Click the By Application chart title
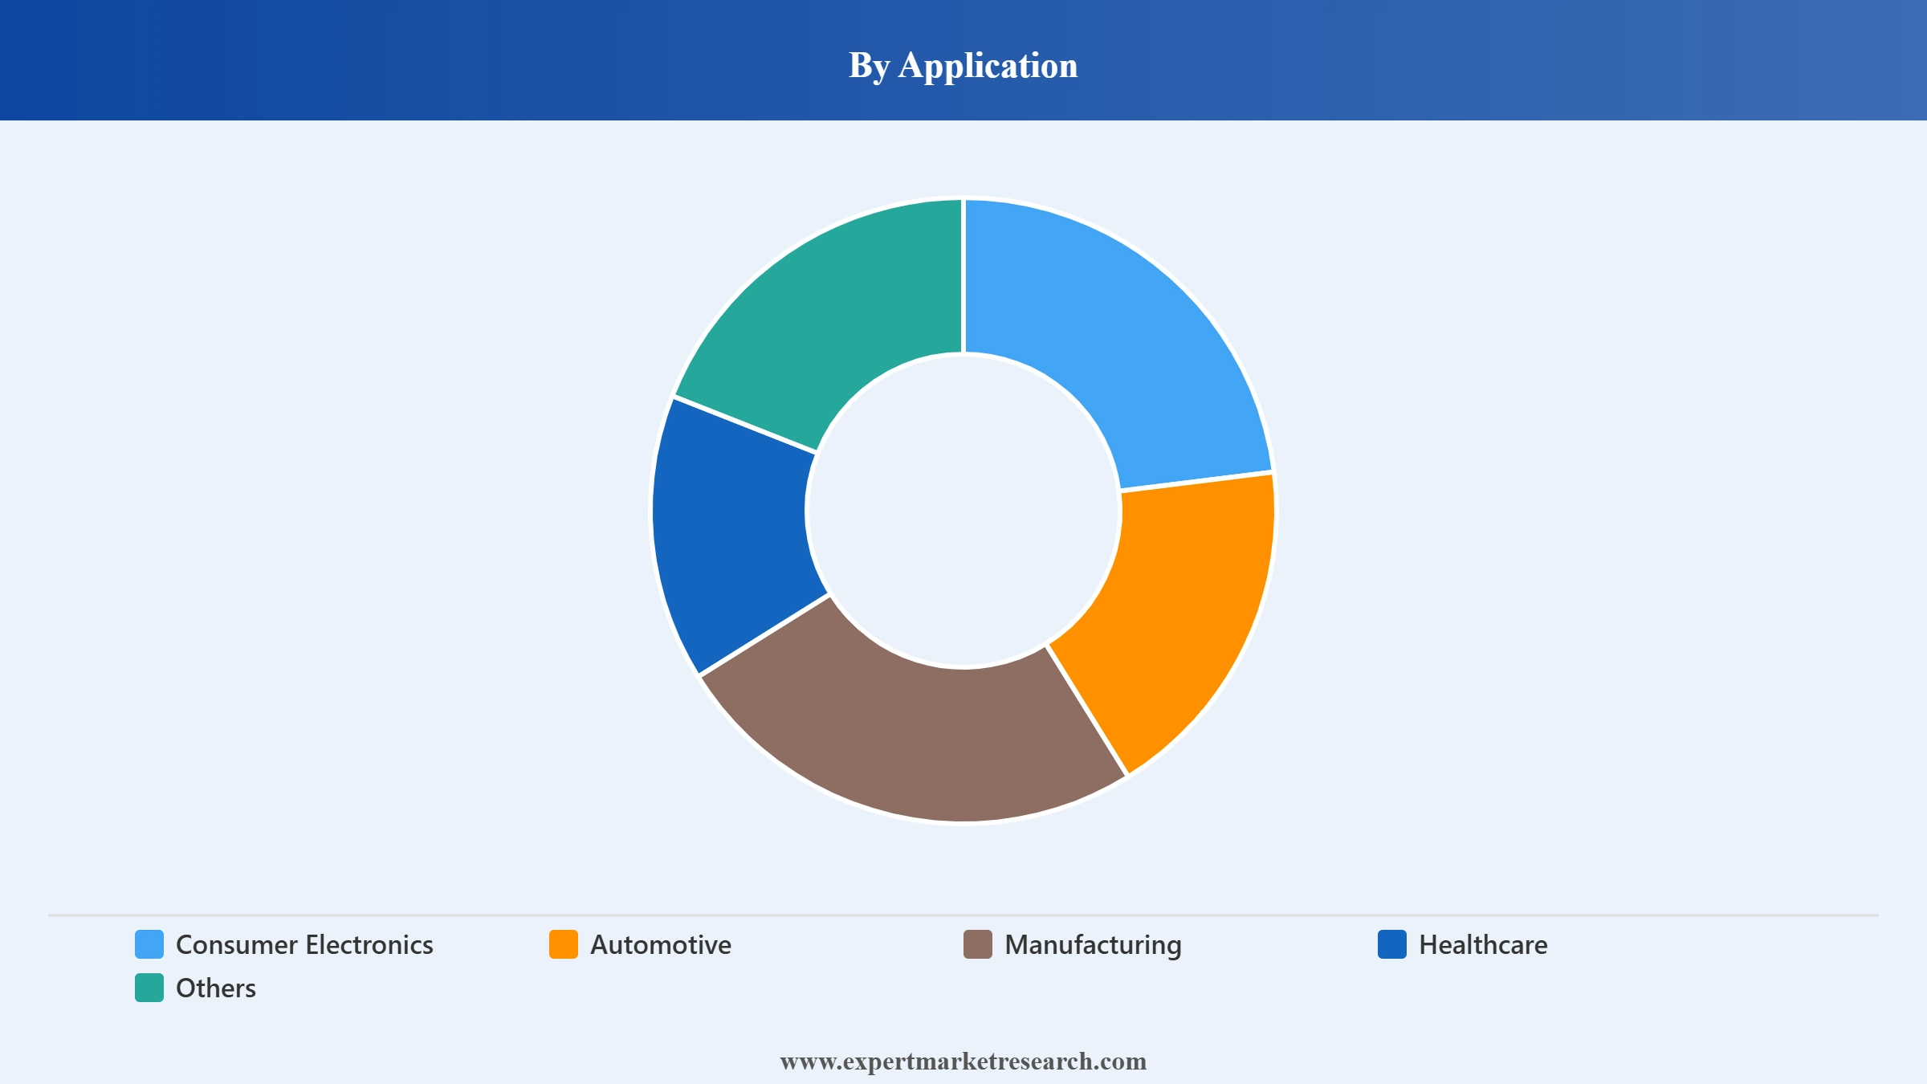The width and height of the screenshot is (1927, 1084). [x=963, y=64]
